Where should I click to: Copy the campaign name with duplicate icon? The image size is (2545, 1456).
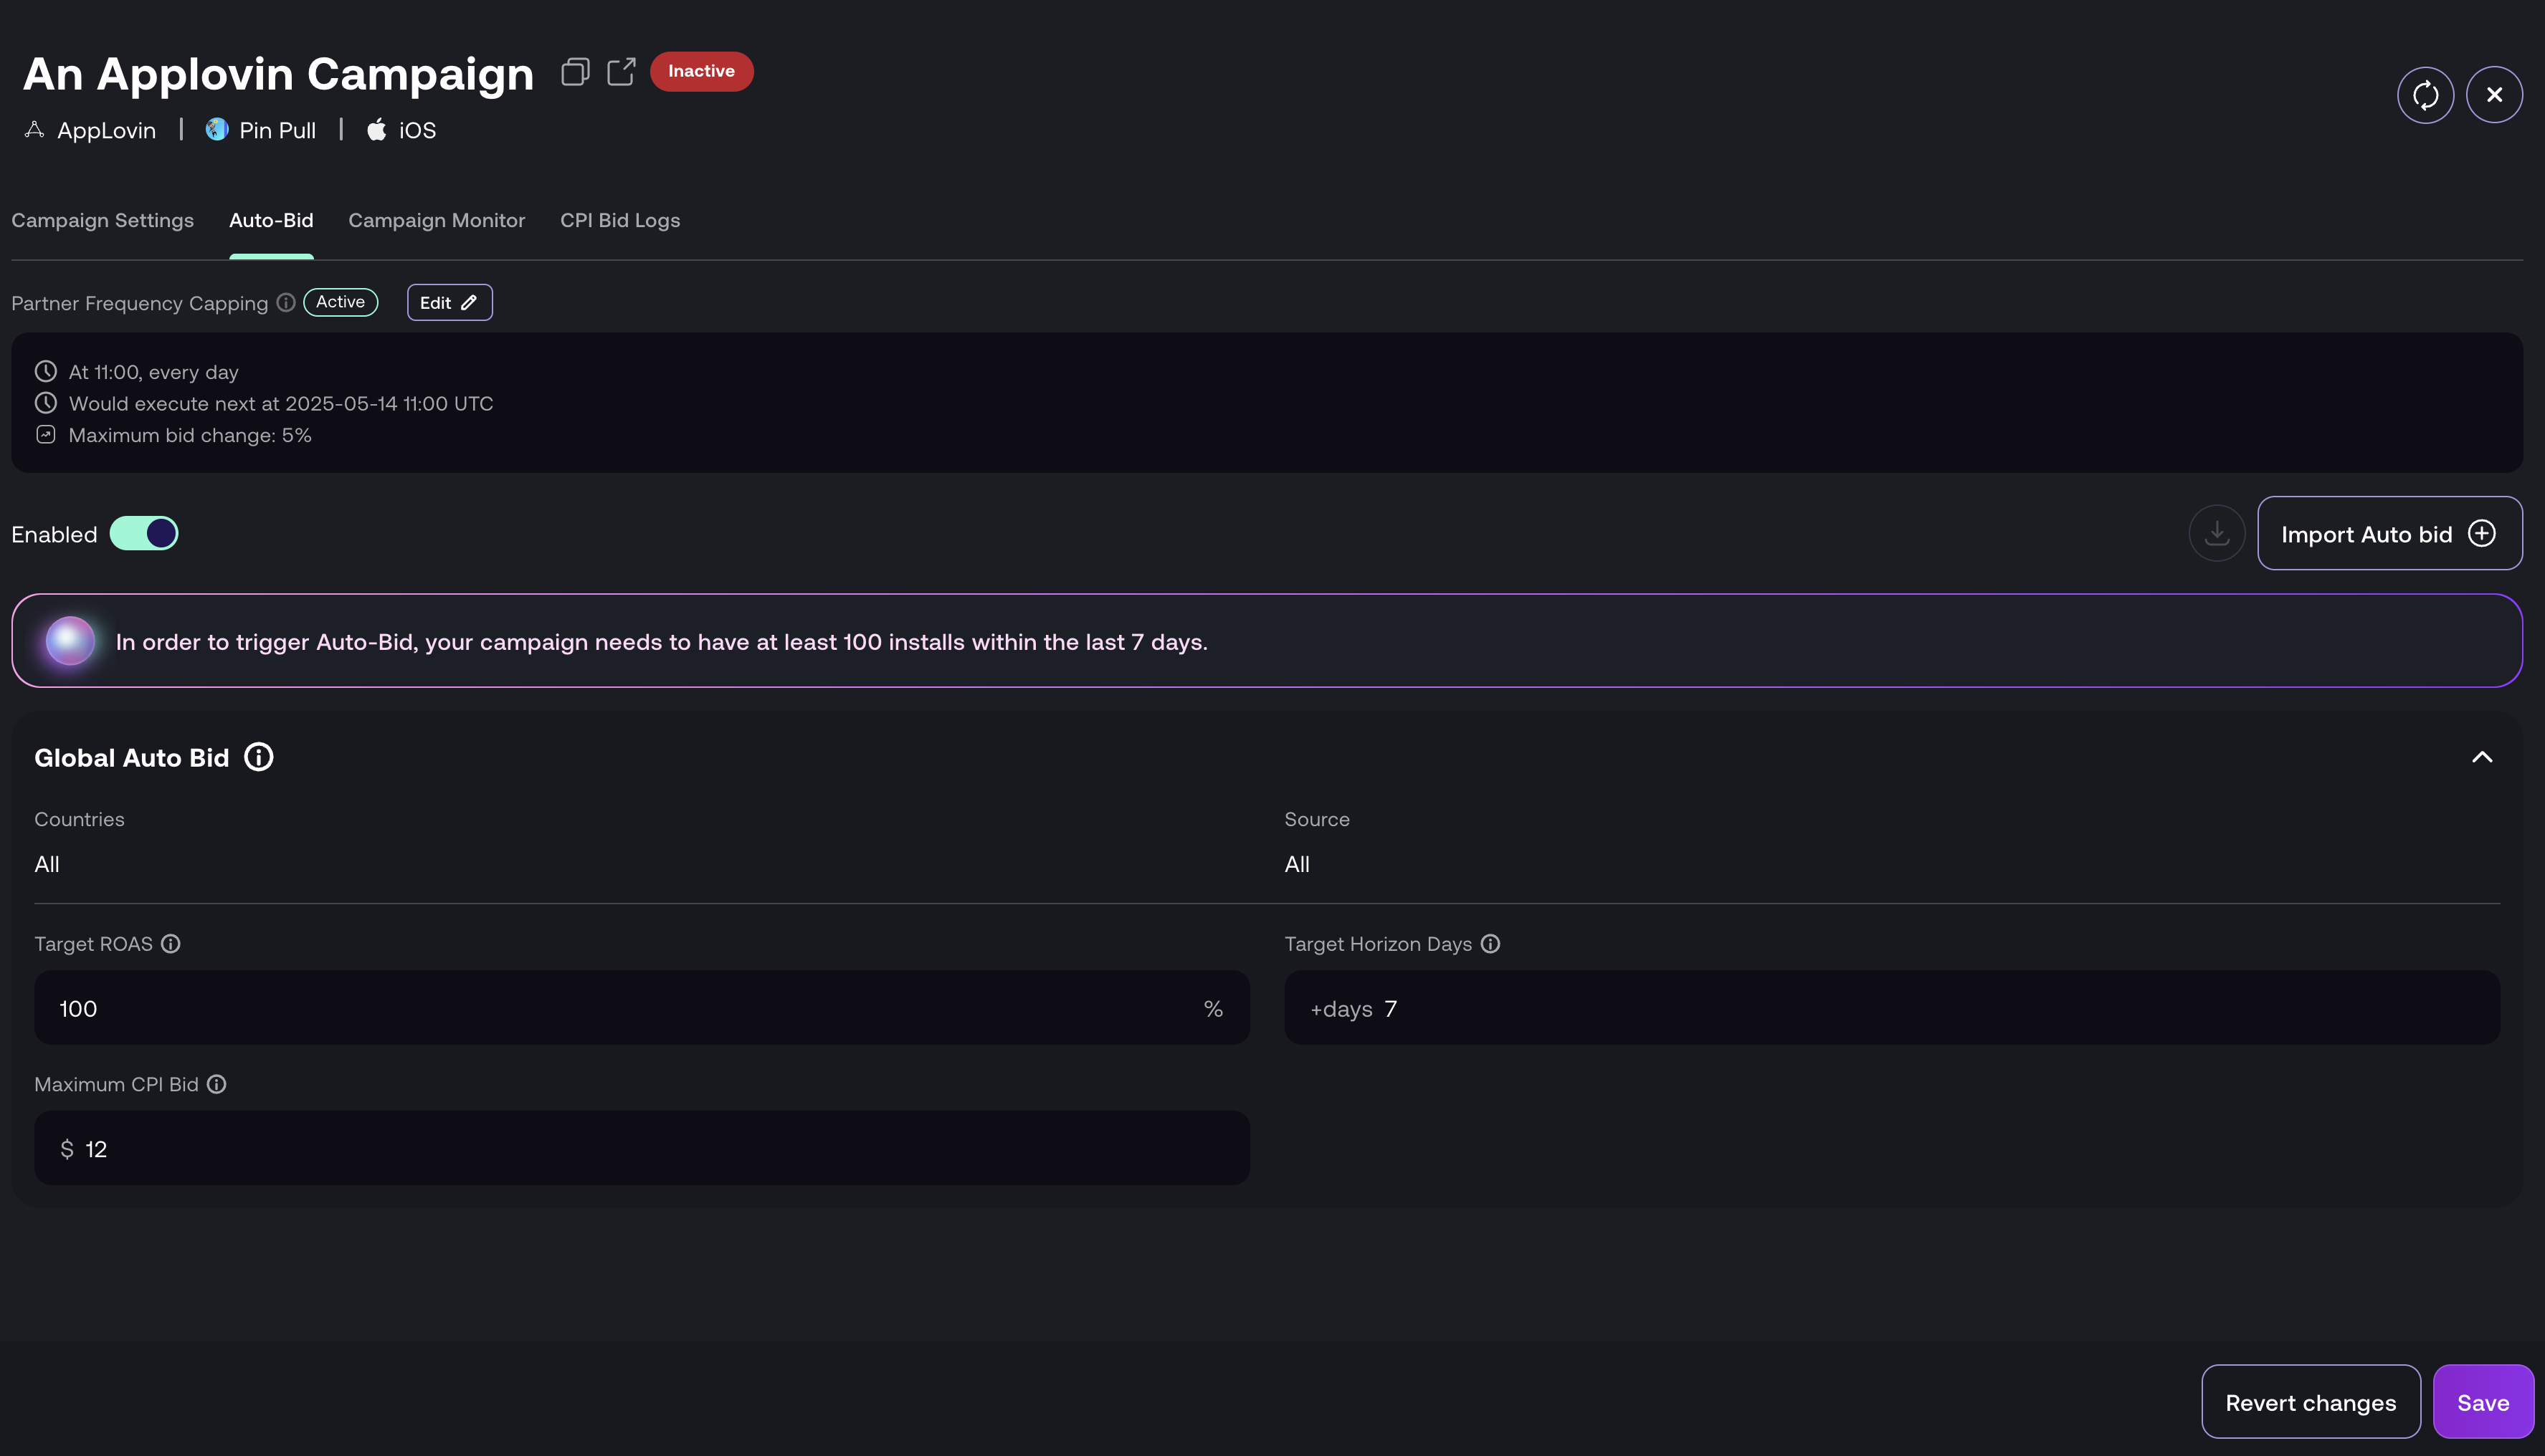(575, 71)
